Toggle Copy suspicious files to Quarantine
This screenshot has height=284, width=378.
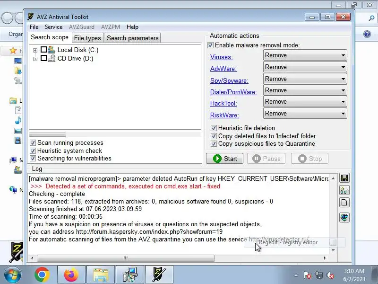click(214, 144)
